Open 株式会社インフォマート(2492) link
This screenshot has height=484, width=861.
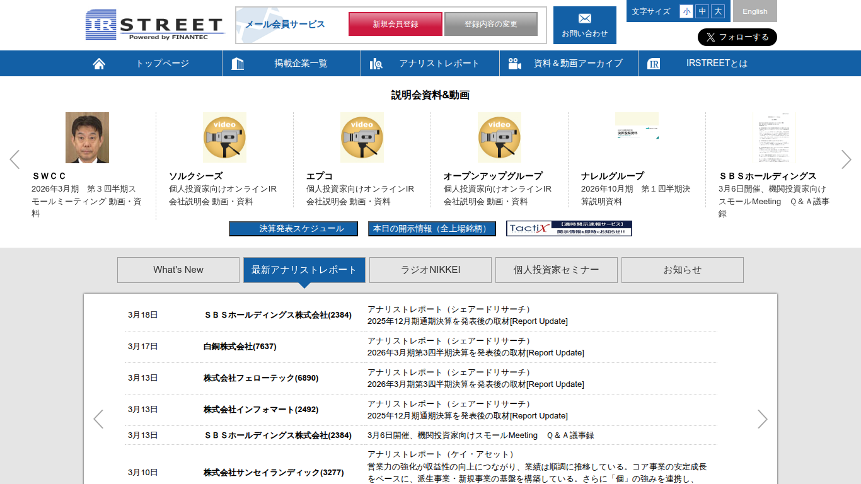261,410
